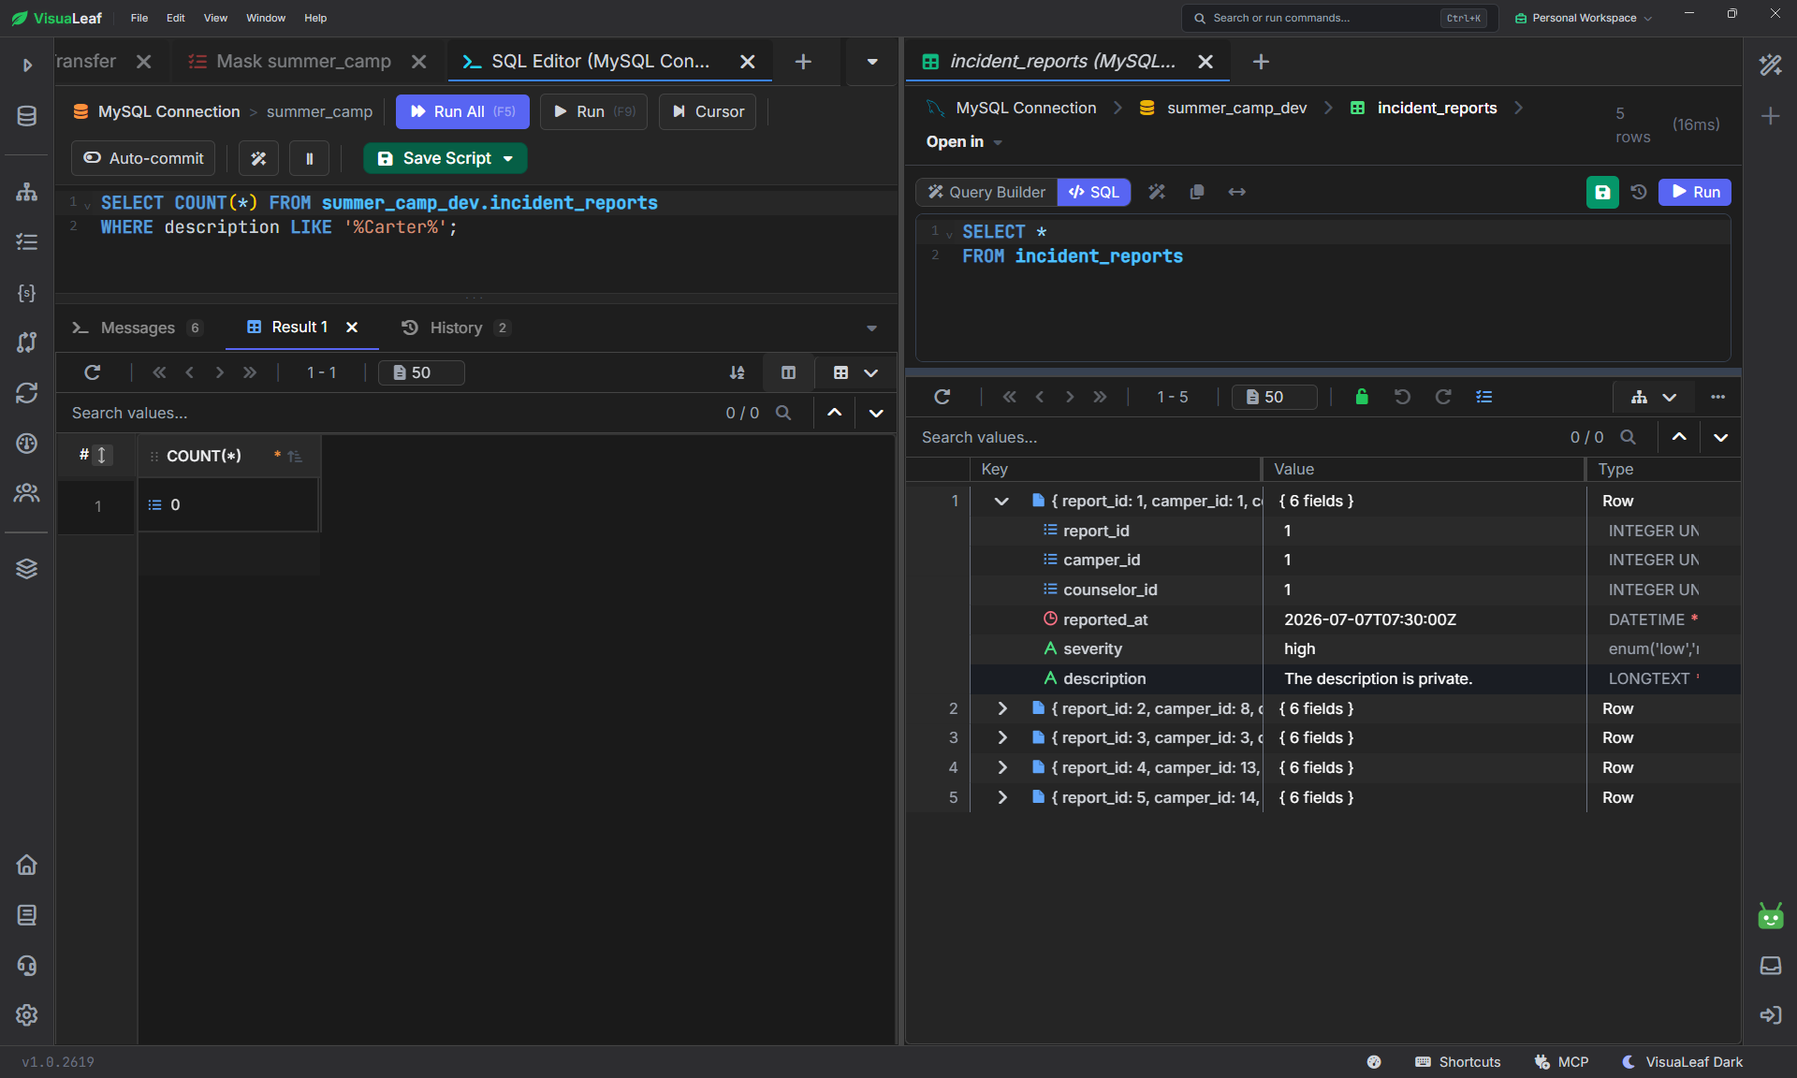Open the schema diagram sidebar icon

(27, 192)
